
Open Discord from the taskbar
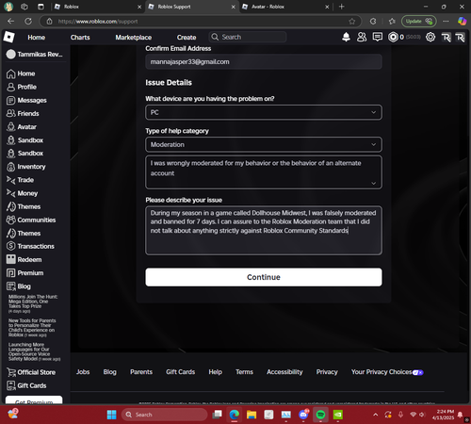click(303, 415)
